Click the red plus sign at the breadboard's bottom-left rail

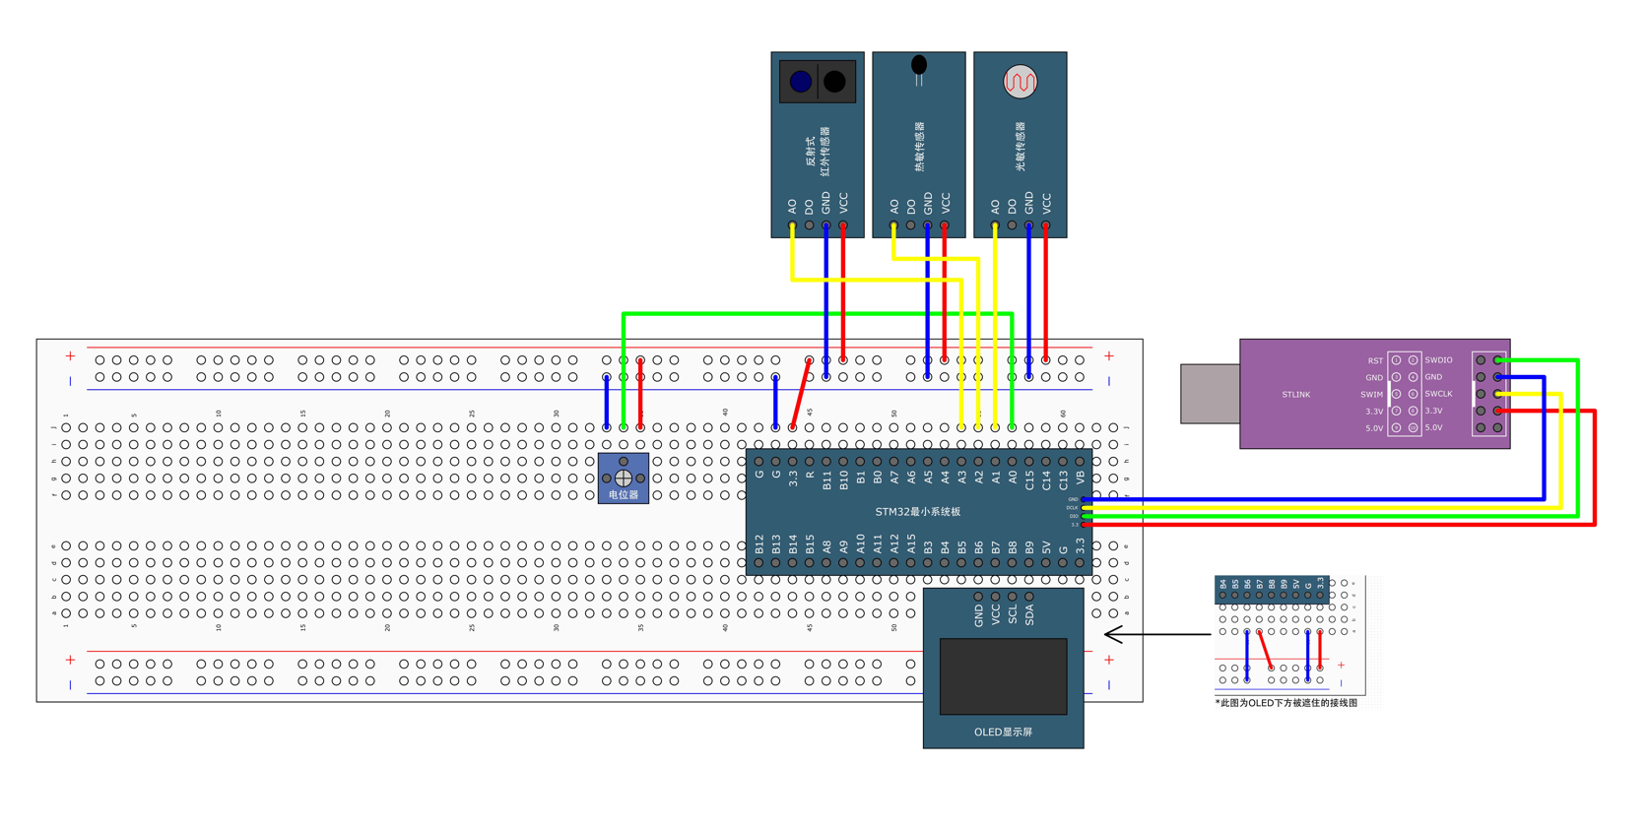click(70, 660)
